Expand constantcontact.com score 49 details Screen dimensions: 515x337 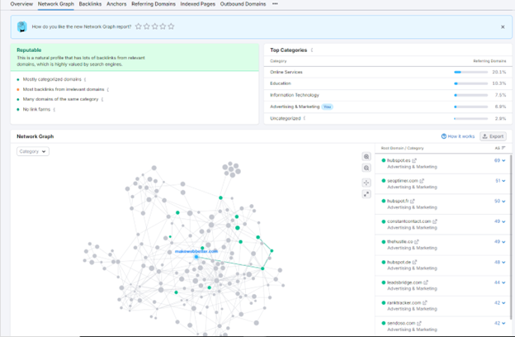click(499, 221)
